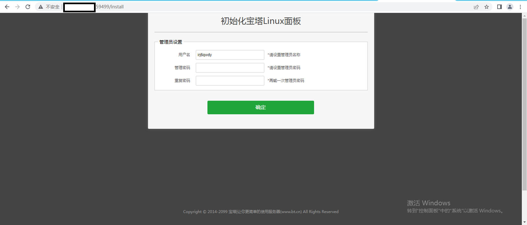Click the share page icon
Screen dimensions: 527x225
476,7
